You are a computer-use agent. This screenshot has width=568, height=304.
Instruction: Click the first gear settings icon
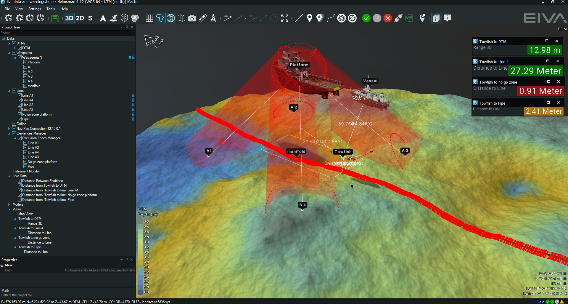(9, 18)
